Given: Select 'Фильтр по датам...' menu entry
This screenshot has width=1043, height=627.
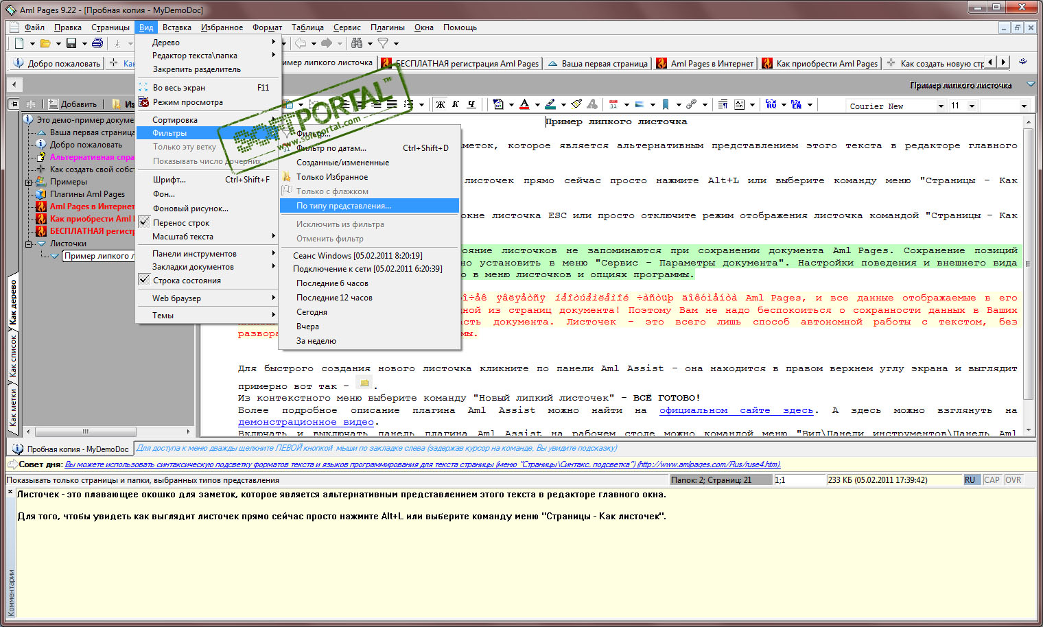Looking at the screenshot, I should pyautogui.click(x=369, y=148).
